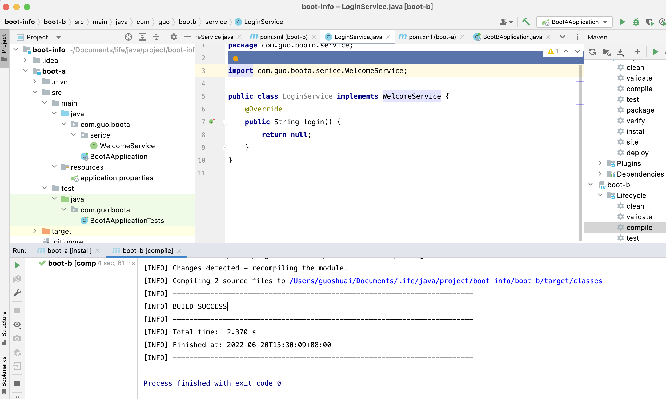Screen dimensions: 666x399
Task: Expand the .idea folder
Action: pyautogui.click(x=25, y=60)
